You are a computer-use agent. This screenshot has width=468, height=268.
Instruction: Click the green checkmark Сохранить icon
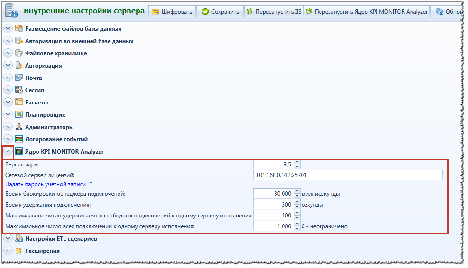(205, 12)
